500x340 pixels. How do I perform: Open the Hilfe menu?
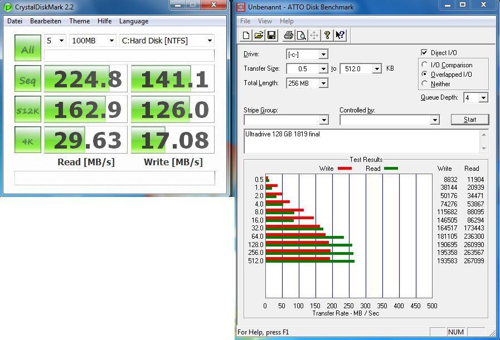(105, 21)
